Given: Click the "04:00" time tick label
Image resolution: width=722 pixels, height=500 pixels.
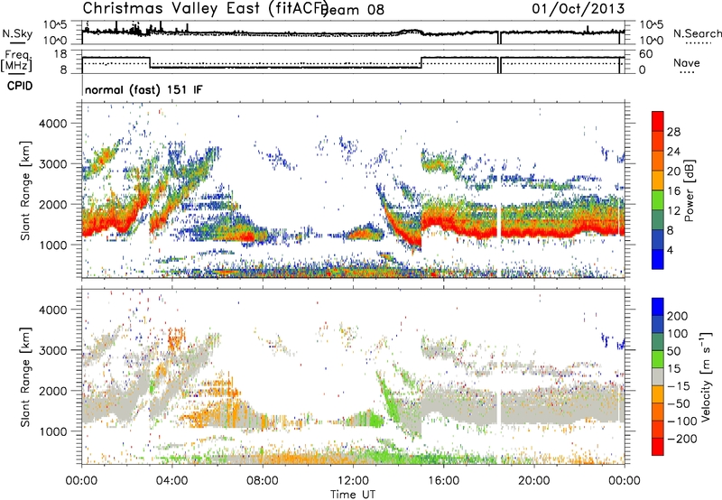Looking at the screenshot, I should [x=171, y=481].
